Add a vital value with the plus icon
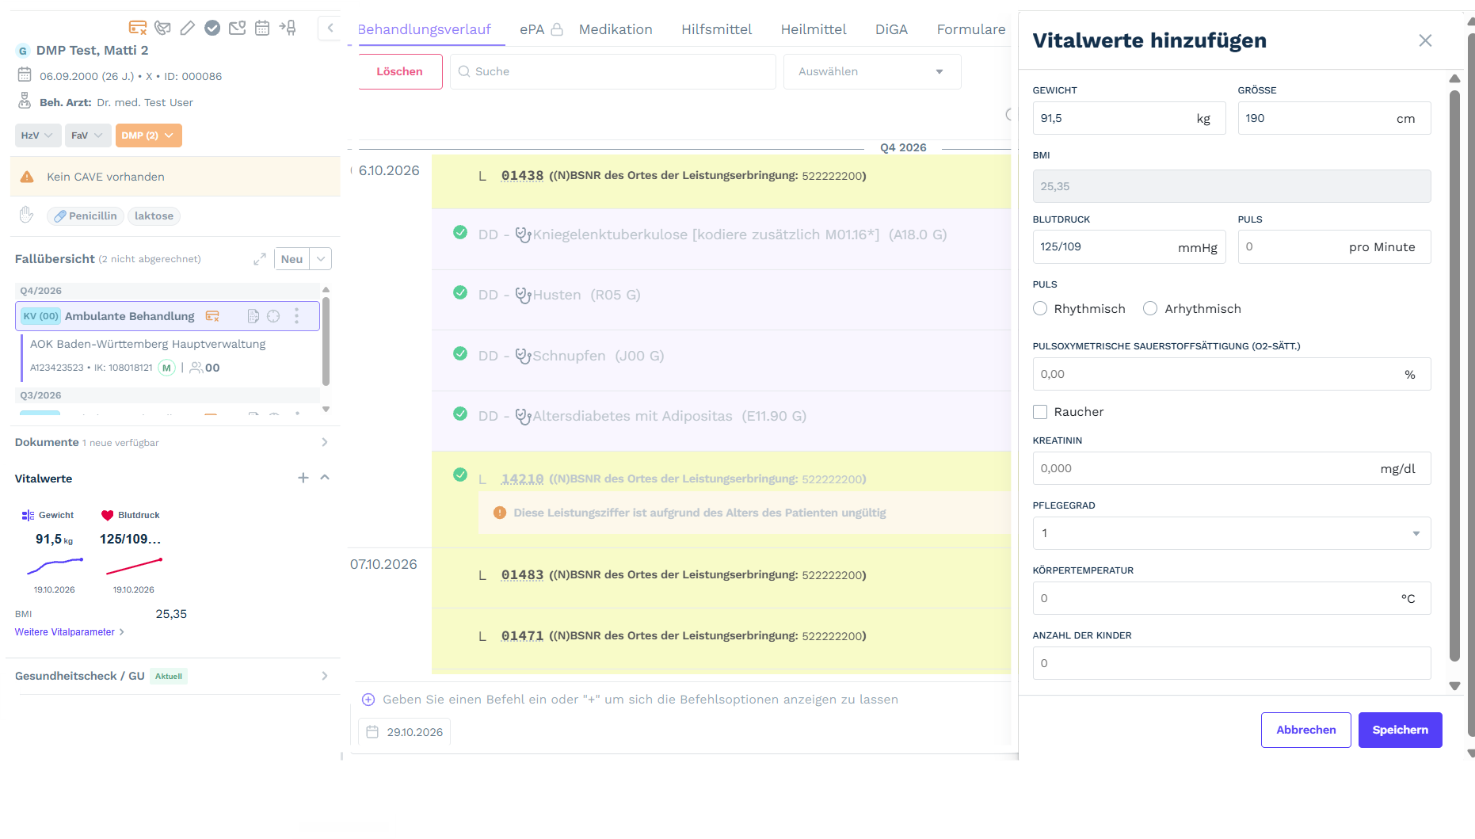 [x=303, y=478]
